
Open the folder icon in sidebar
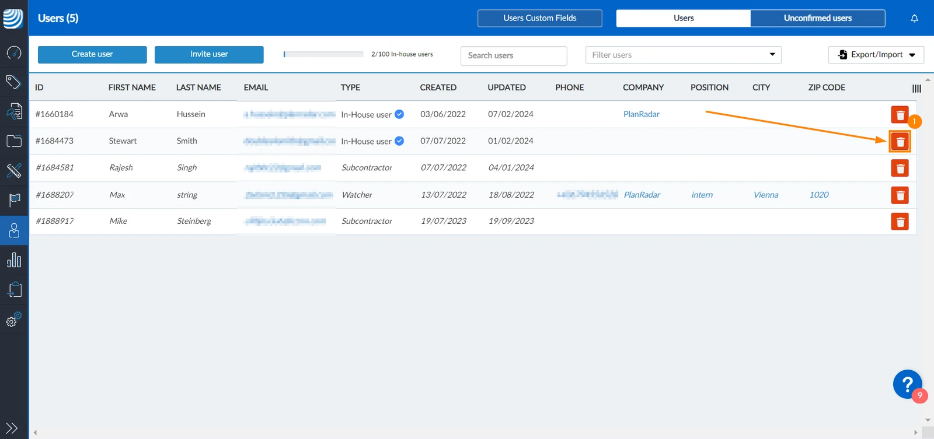tap(14, 141)
